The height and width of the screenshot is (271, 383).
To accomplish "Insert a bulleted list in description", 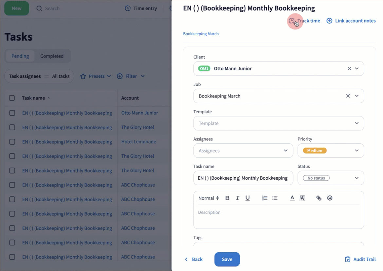I will 275,198.
